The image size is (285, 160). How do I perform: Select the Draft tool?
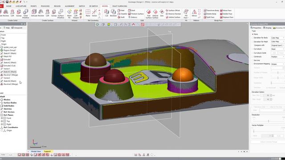121,17
